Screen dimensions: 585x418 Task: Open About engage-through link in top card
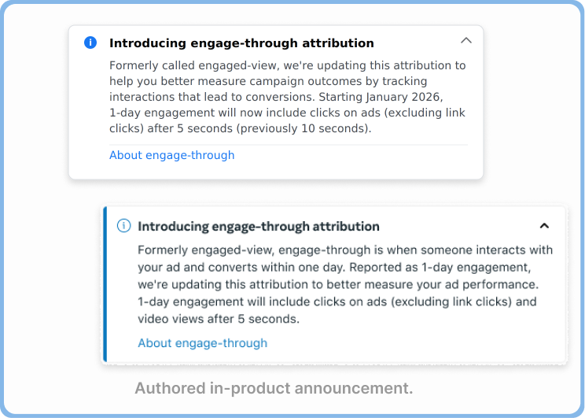coord(172,155)
